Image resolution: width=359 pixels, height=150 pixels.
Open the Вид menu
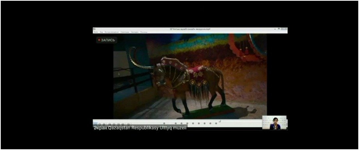pos(101,32)
